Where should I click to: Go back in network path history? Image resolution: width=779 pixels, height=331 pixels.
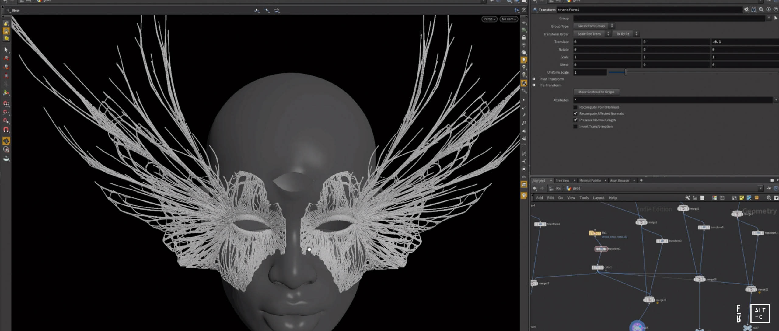535,189
